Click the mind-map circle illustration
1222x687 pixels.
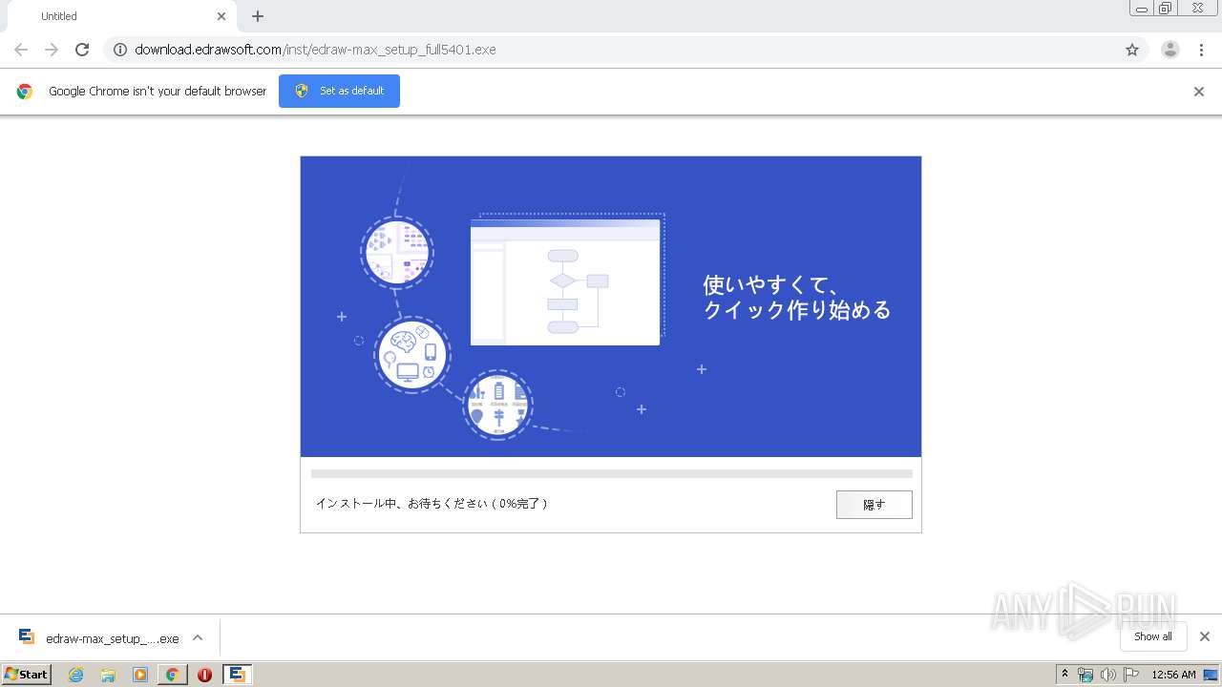[x=397, y=252]
